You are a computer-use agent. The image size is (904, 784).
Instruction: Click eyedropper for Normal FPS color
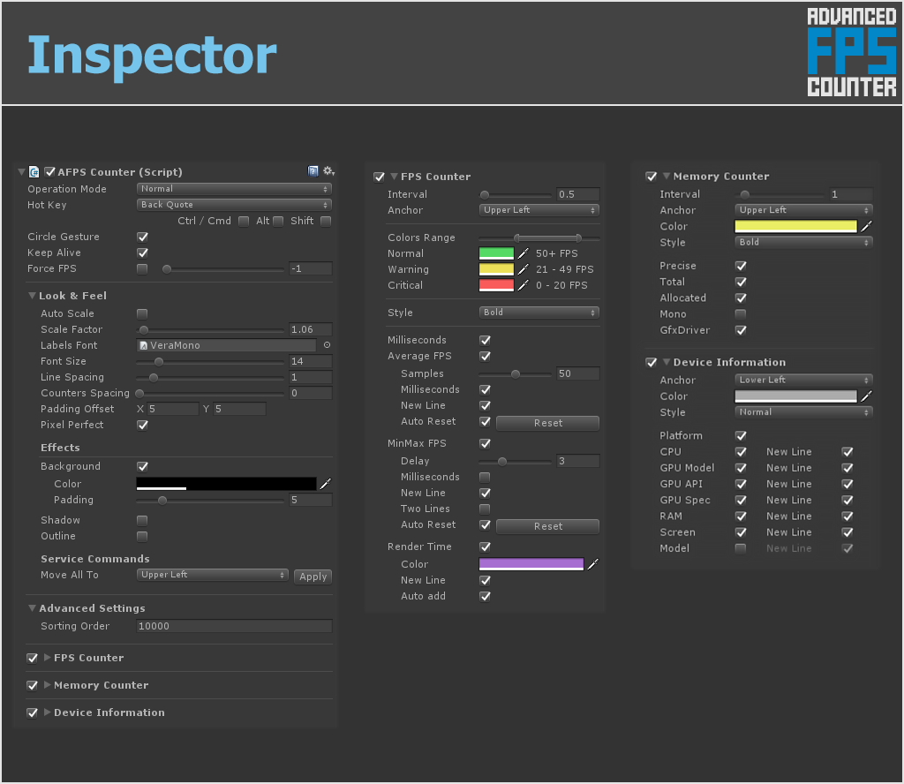pyautogui.click(x=523, y=253)
